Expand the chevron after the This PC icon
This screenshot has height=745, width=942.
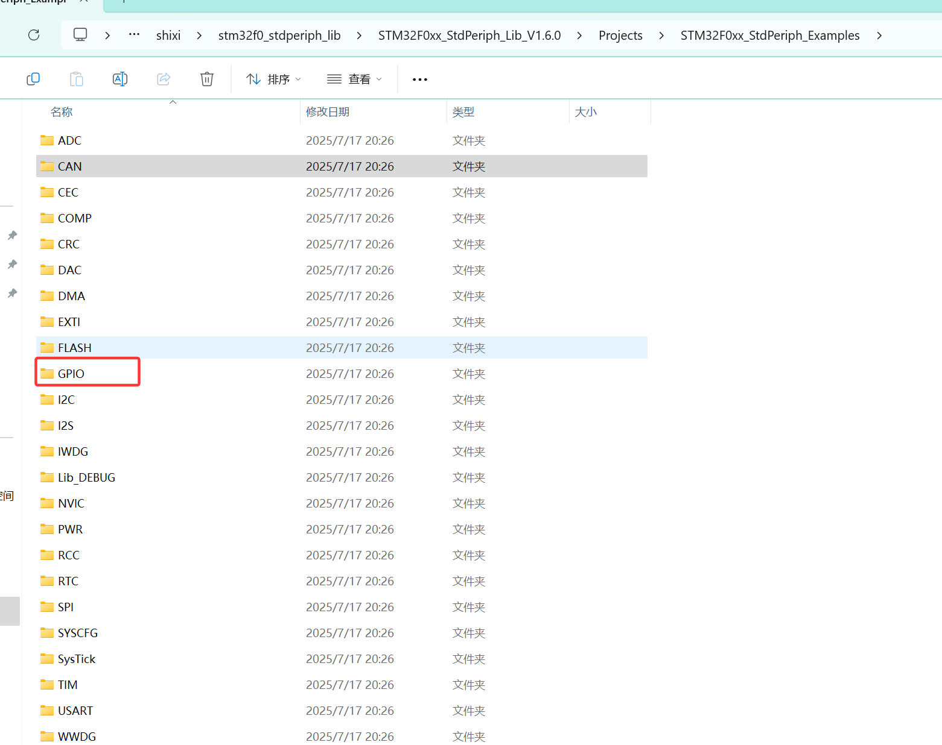click(107, 36)
